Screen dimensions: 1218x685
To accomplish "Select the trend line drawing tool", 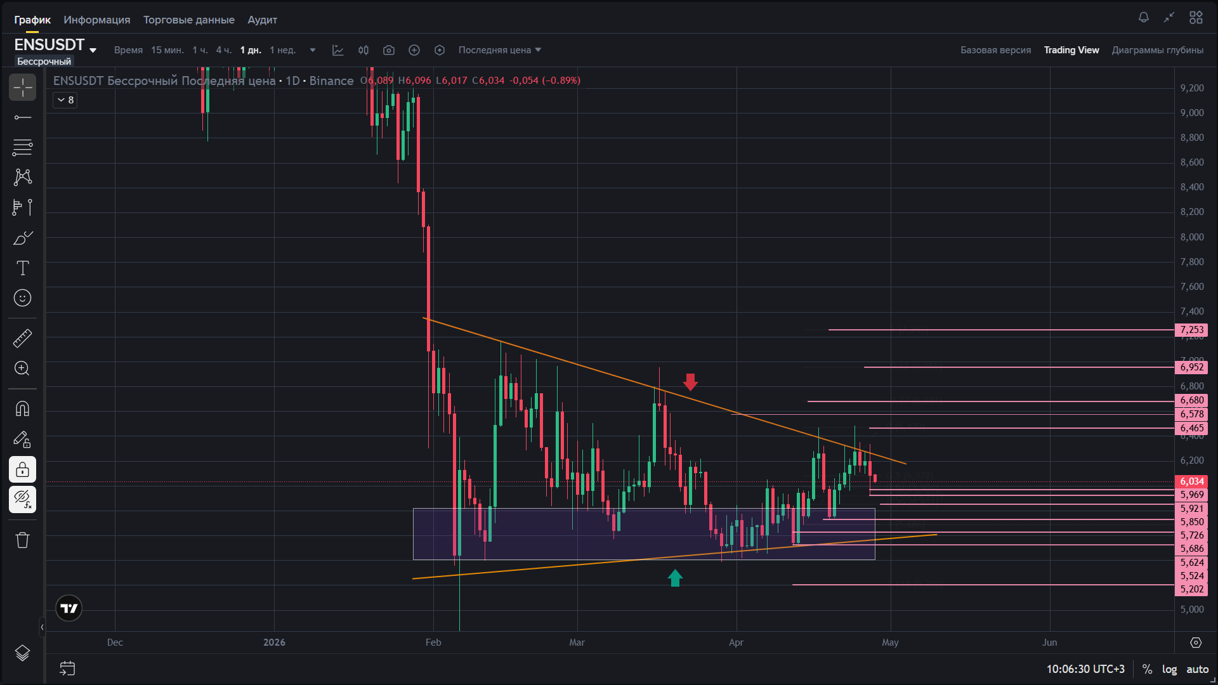I will pos(22,117).
